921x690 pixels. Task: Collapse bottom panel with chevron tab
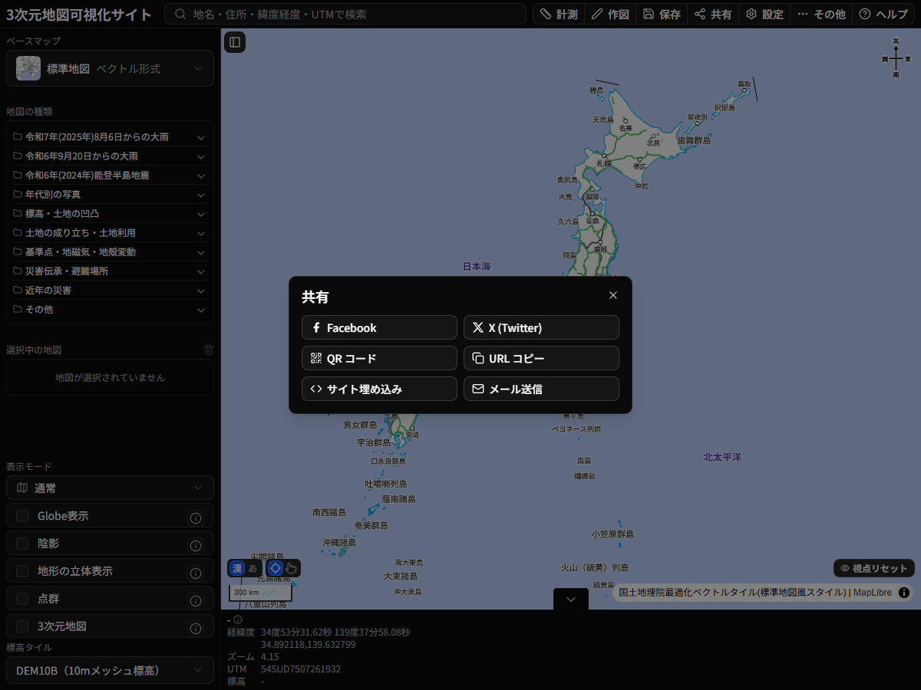tap(571, 600)
